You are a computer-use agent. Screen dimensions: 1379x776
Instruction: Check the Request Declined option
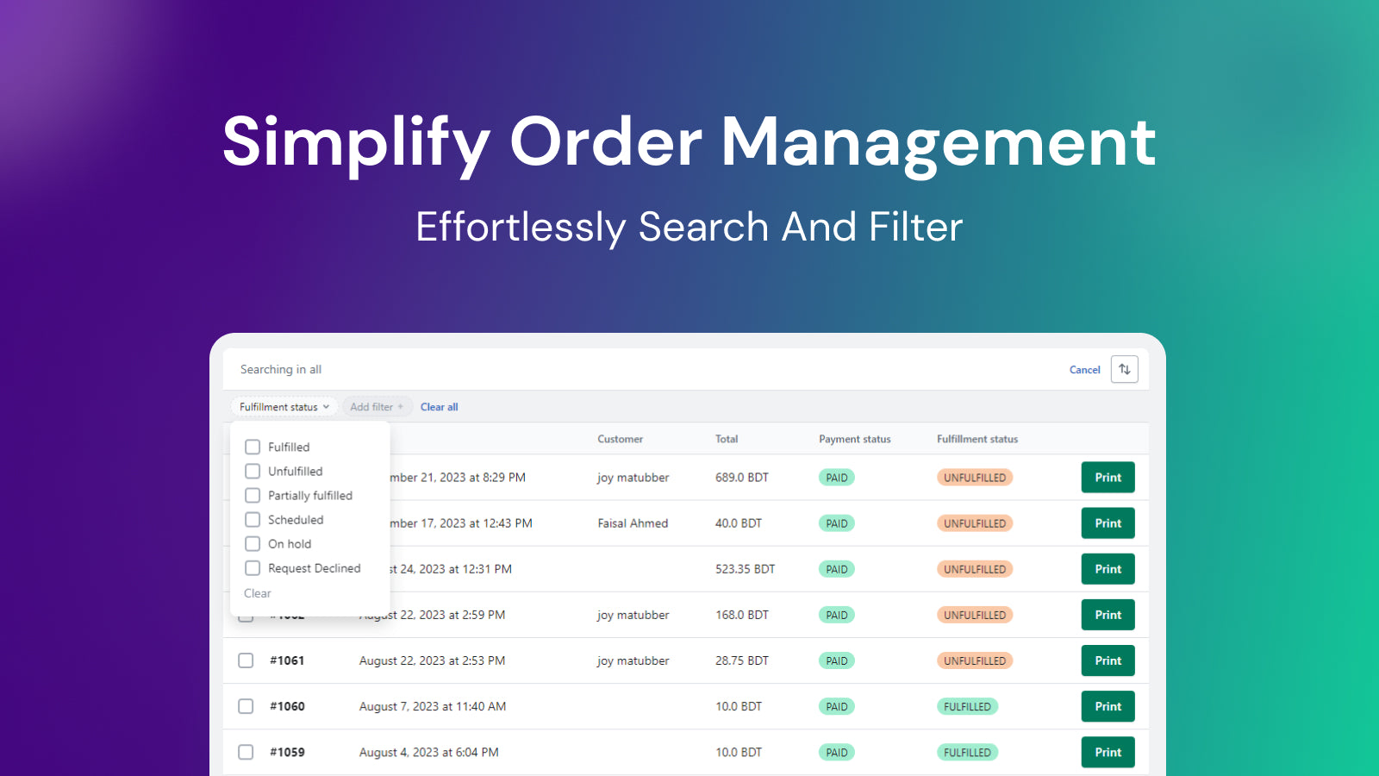click(x=253, y=567)
